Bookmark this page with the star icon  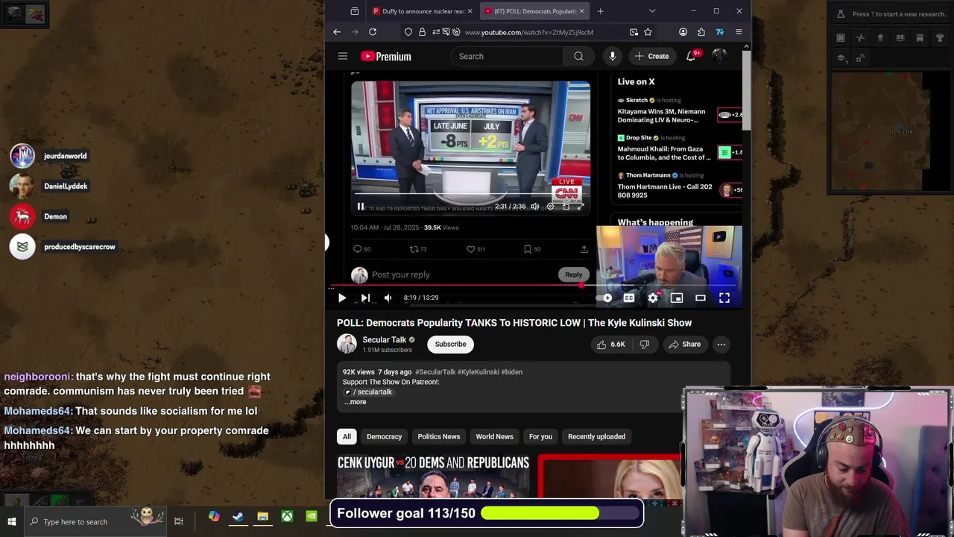(x=648, y=32)
